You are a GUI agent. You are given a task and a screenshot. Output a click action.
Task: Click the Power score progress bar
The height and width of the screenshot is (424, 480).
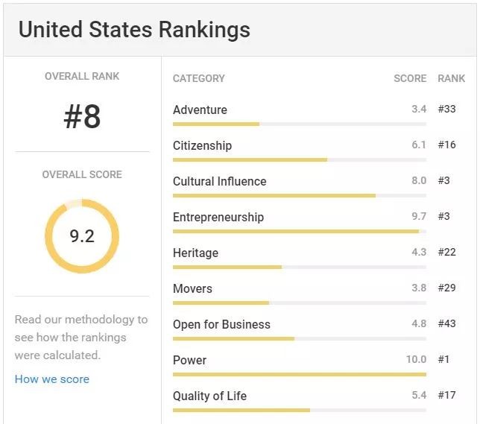click(x=299, y=374)
